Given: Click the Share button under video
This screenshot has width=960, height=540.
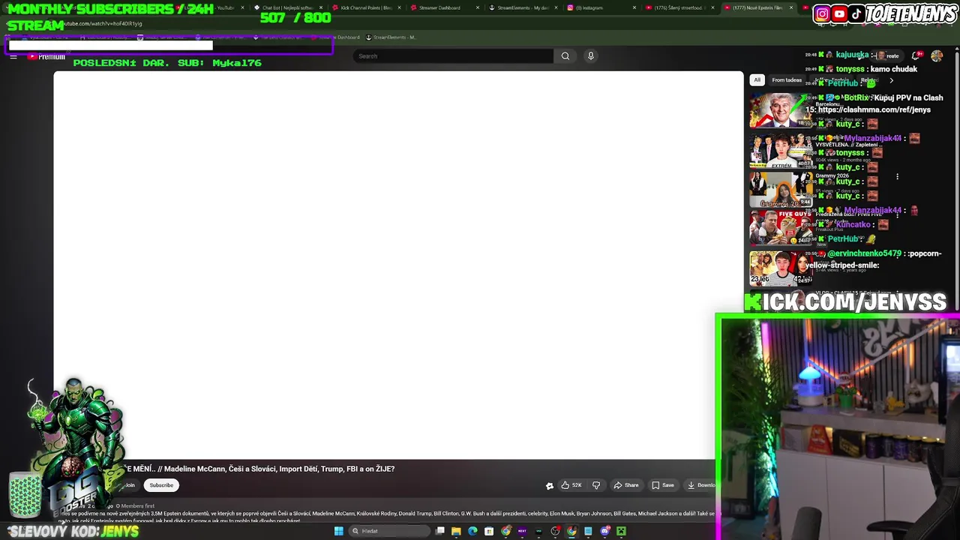Looking at the screenshot, I should (x=626, y=485).
